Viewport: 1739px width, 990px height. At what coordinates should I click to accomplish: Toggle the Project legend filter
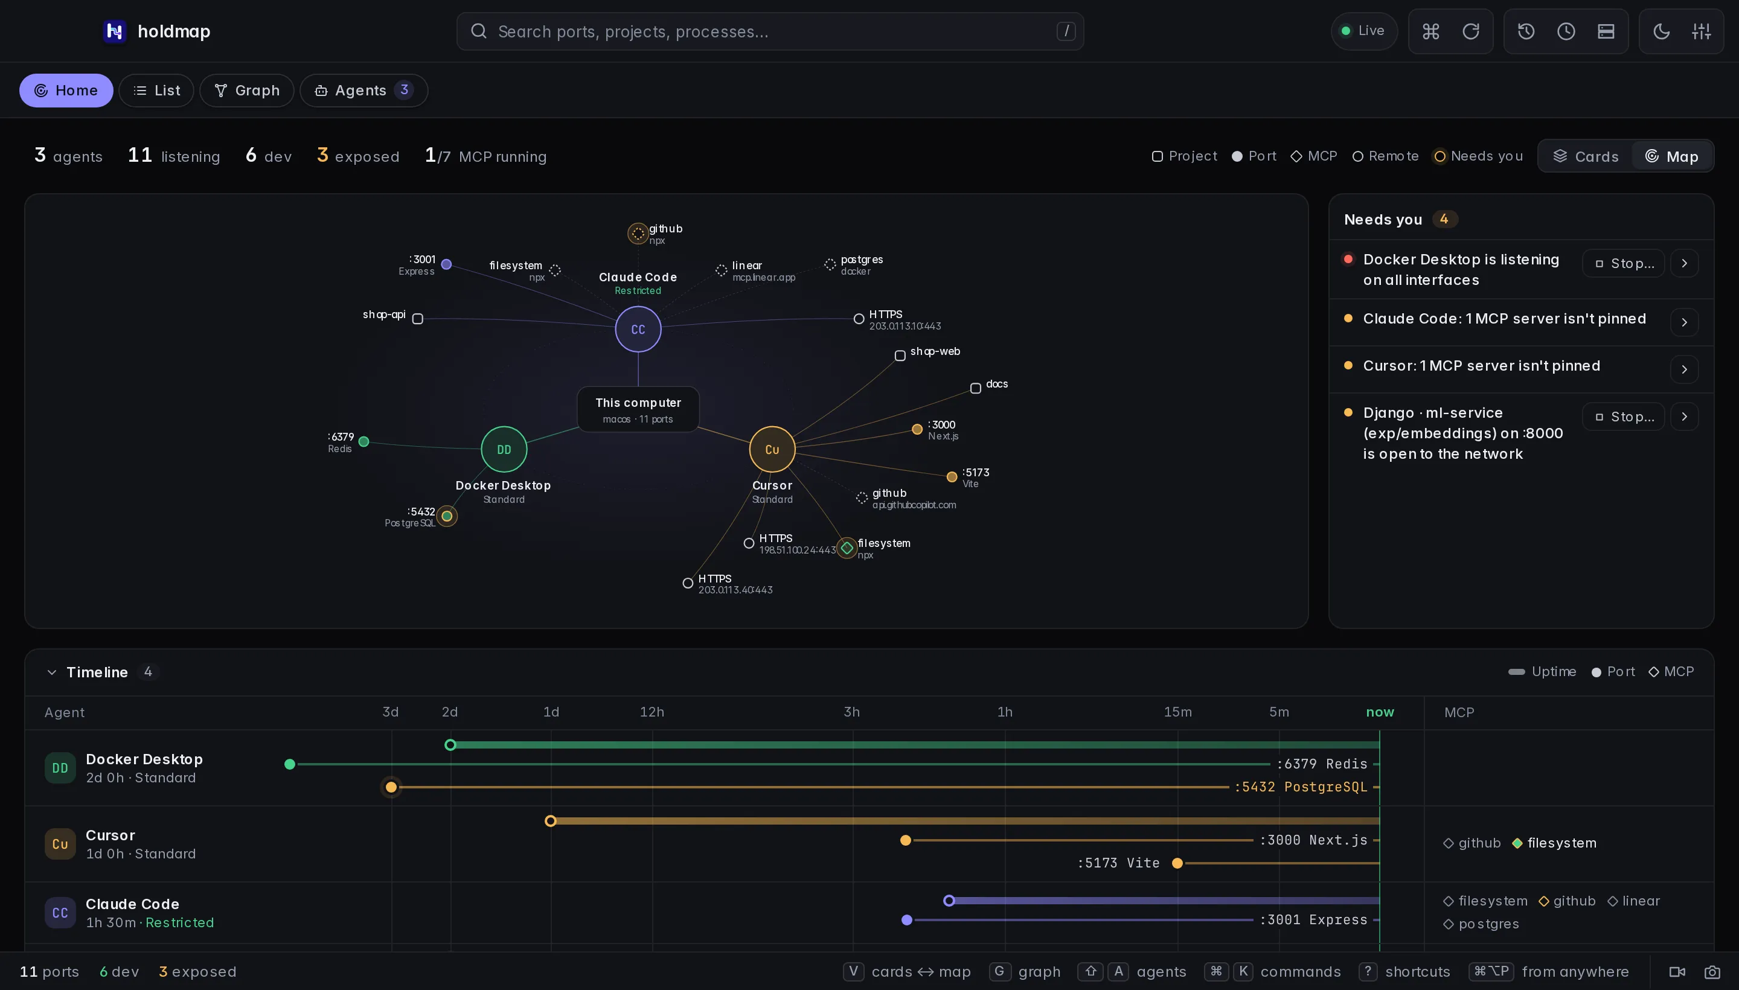[1185, 156]
